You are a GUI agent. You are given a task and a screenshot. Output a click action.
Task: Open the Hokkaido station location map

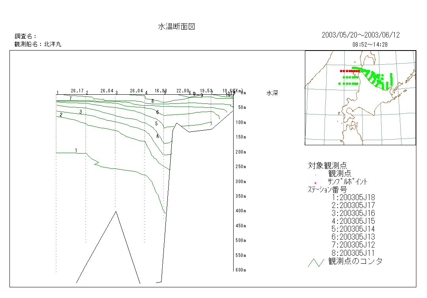[x=360, y=98]
